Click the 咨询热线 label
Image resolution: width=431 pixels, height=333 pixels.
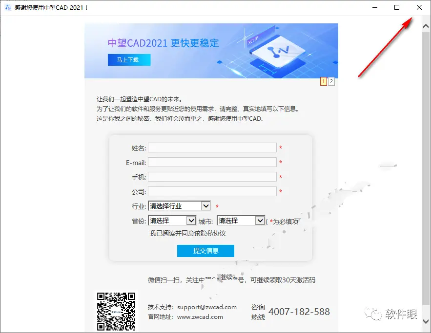coord(258,312)
